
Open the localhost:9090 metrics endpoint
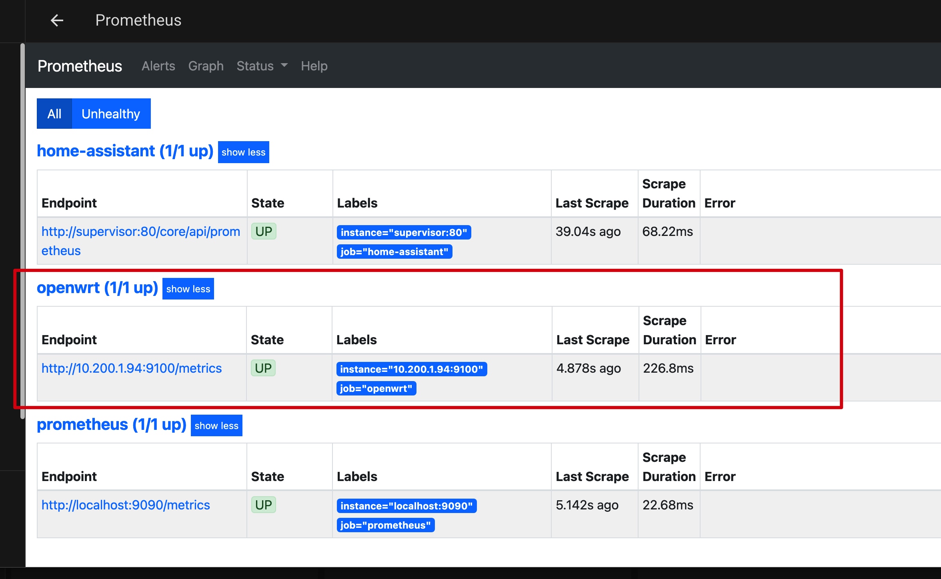click(x=126, y=505)
